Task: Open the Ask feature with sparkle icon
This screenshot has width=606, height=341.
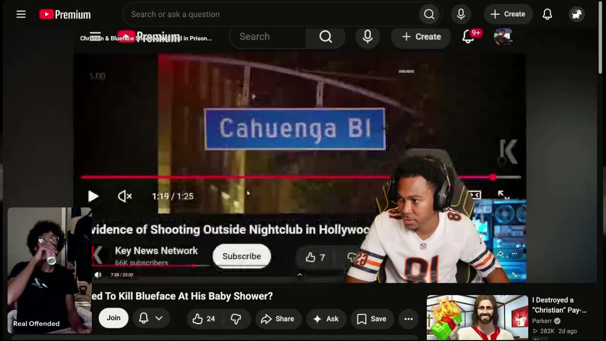Action: pyautogui.click(x=326, y=319)
